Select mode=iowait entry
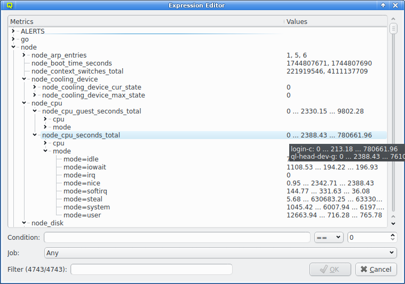 [85, 167]
